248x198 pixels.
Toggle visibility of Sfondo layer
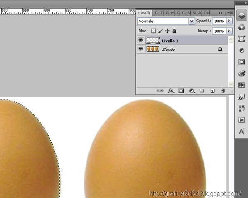click(x=140, y=49)
